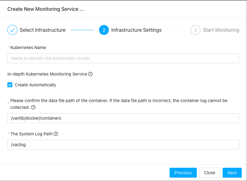This screenshot has width=247, height=181.
Task: Show help icon beside The System Log Path
Action: pos(56,134)
